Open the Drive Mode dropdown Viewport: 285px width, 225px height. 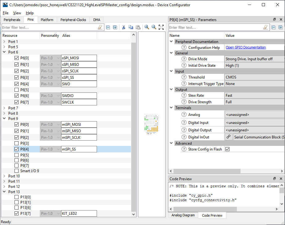coord(254,59)
